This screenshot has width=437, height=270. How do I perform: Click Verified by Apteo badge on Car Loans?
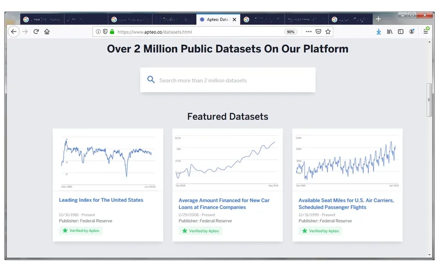pyautogui.click(x=200, y=231)
